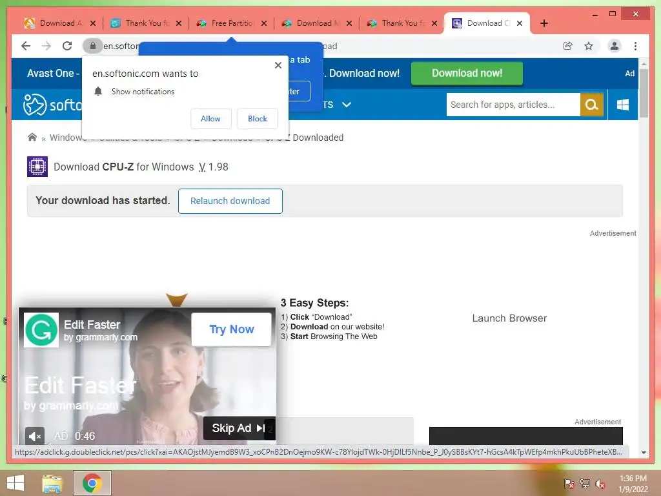Skip the Grammarly video ad
This screenshot has height=496, width=661.
pos(239,428)
